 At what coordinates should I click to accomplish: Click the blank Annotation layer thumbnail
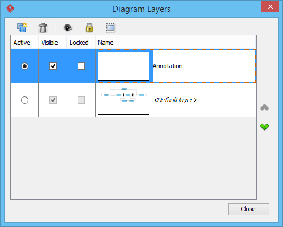click(123, 66)
